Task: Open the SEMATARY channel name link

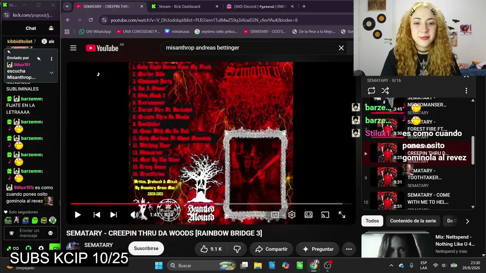Action: coord(99,245)
